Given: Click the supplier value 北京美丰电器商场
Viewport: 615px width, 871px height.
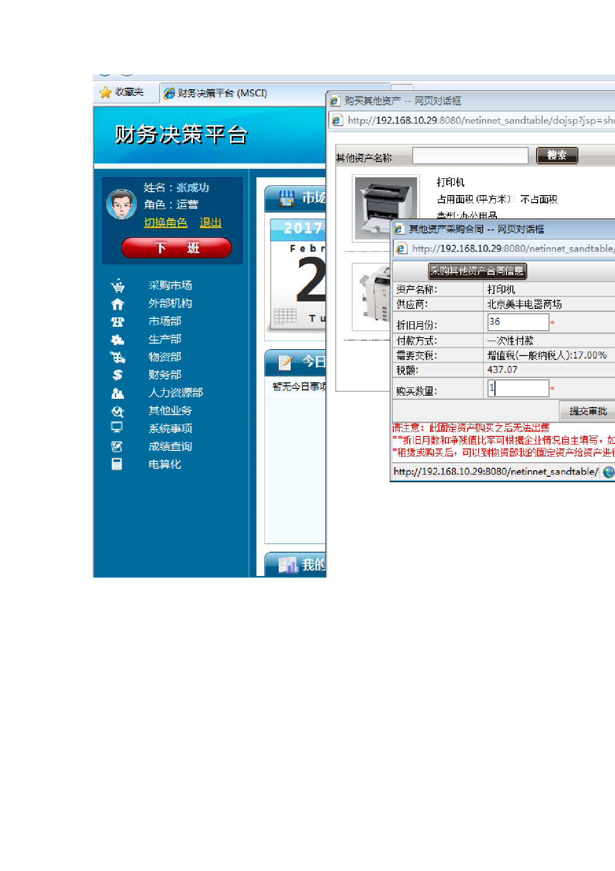Looking at the screenshot, I should click(x=524, y=304).
